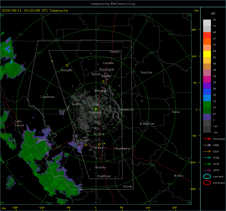
Task: Click the Calgary city label
Action: pos(98,148)
